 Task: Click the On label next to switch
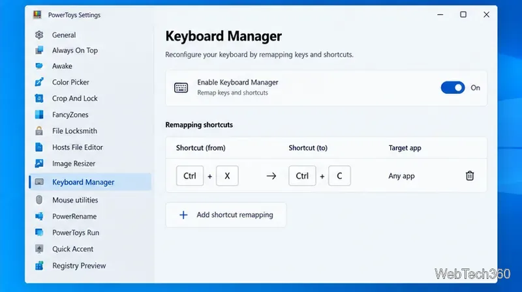pyautogui.click(x=475, y=88)
